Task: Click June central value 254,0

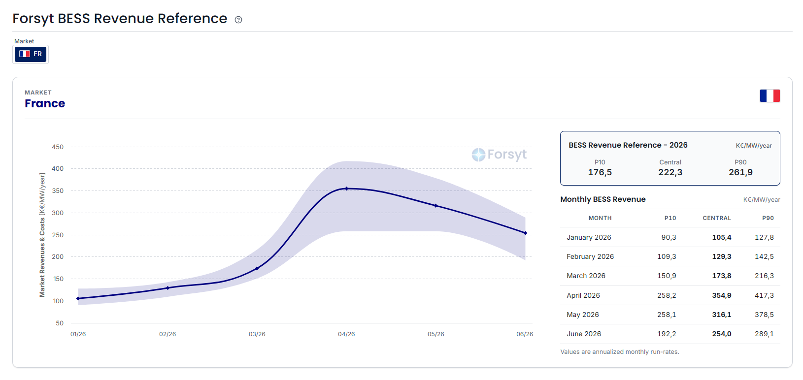Action: click(x=721, y=334)
